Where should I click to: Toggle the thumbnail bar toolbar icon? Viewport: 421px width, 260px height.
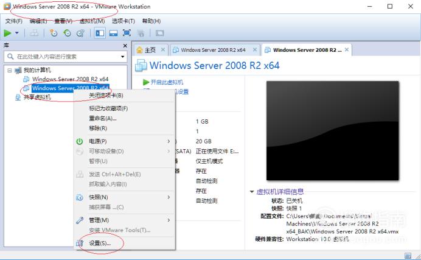[x=113, y=33]
